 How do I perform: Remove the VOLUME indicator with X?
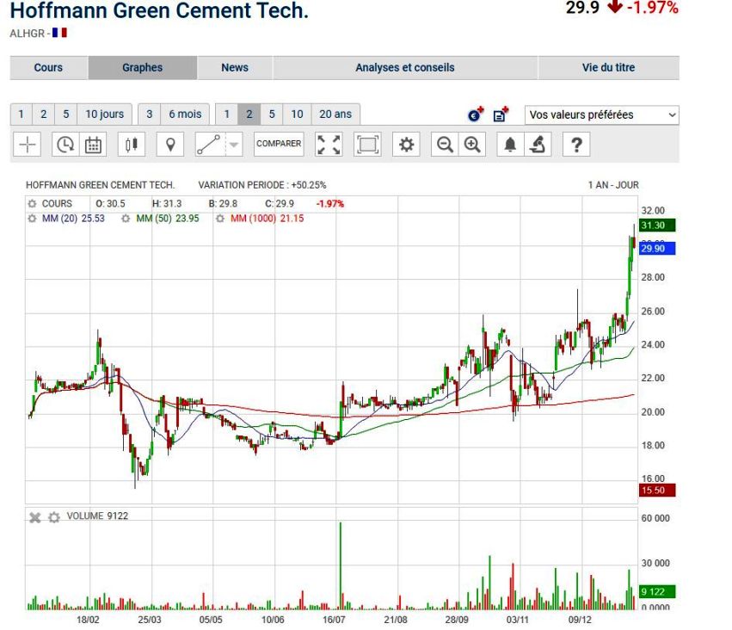(x=35, y=517)
